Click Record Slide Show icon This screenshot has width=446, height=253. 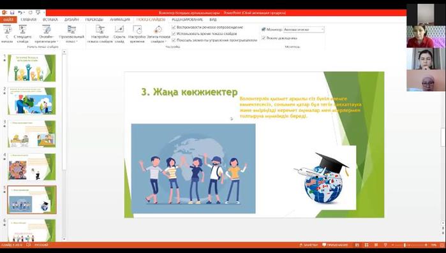click(x=158, y=30)
